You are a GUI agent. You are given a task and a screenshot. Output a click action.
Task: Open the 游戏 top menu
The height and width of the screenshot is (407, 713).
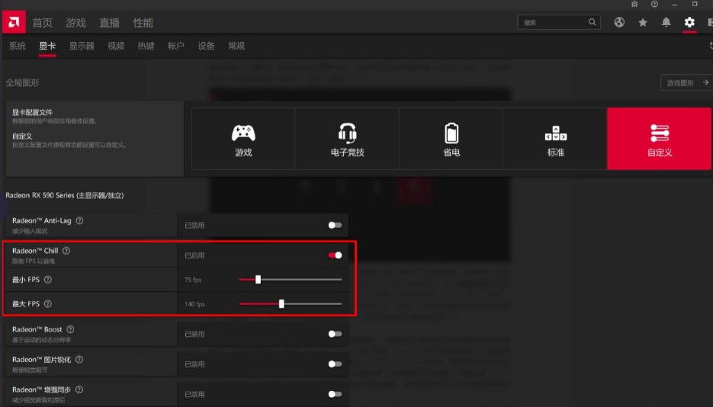click(x=75, y=23)
